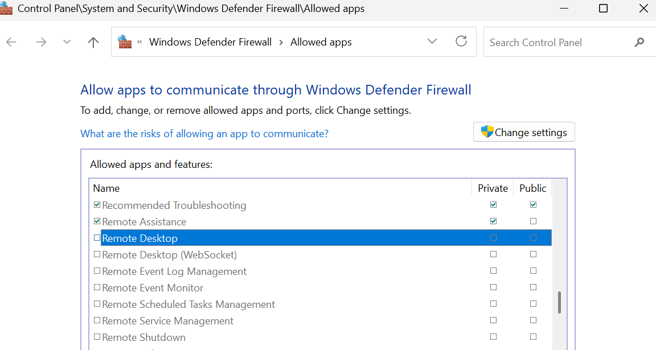The height and width of the screenshot is (350, 656).
Task: Click the forward navigation arrow
Action: [x=41, y=42]
